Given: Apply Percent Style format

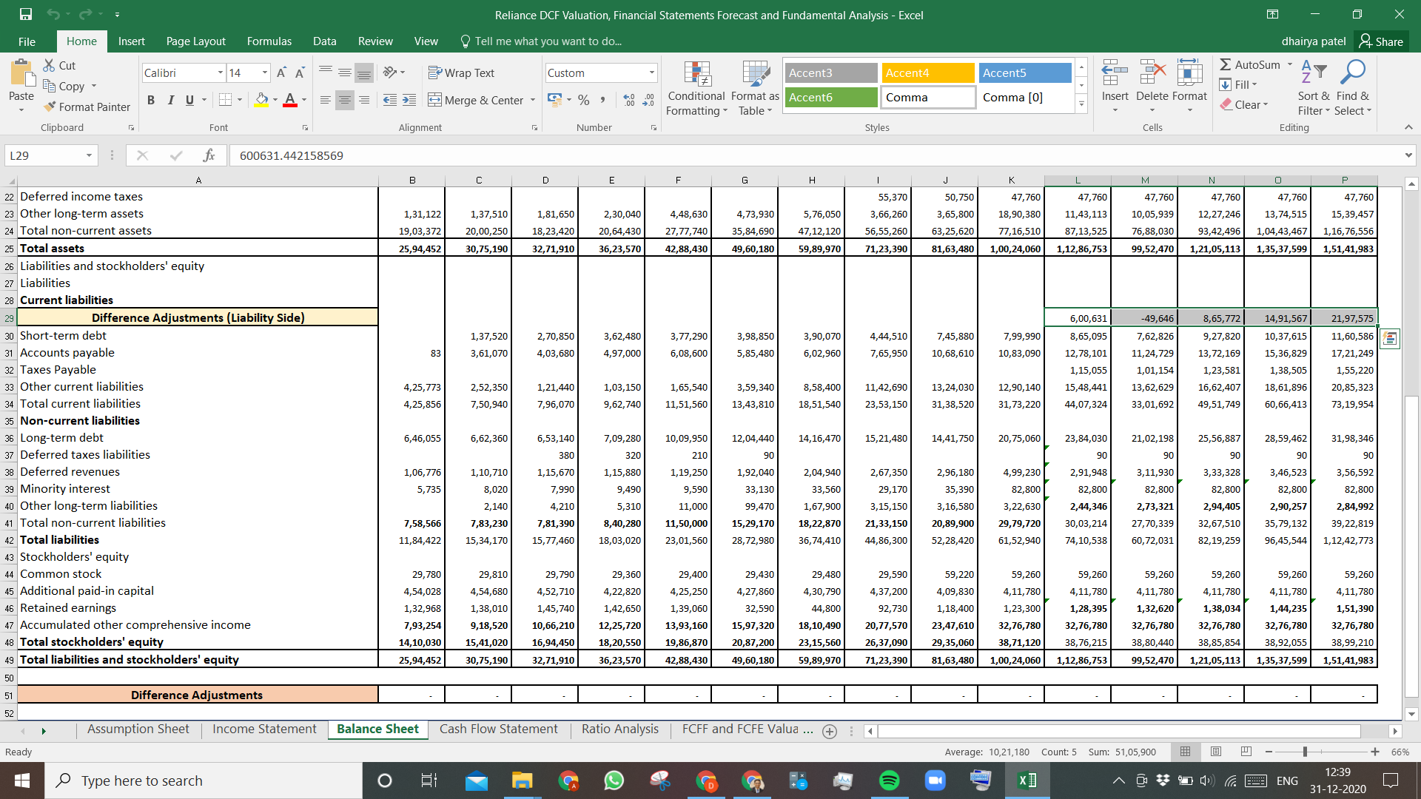Looking at the screenshot, I should [x=584, y=100].
